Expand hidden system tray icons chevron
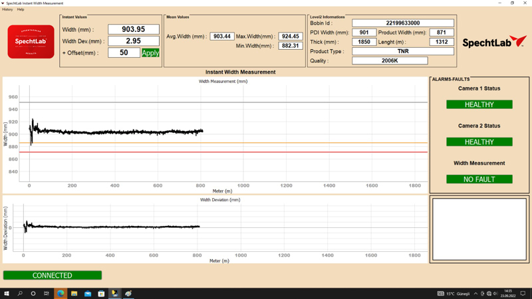Viewport: 532px width, 299px height. coord(475,293)
